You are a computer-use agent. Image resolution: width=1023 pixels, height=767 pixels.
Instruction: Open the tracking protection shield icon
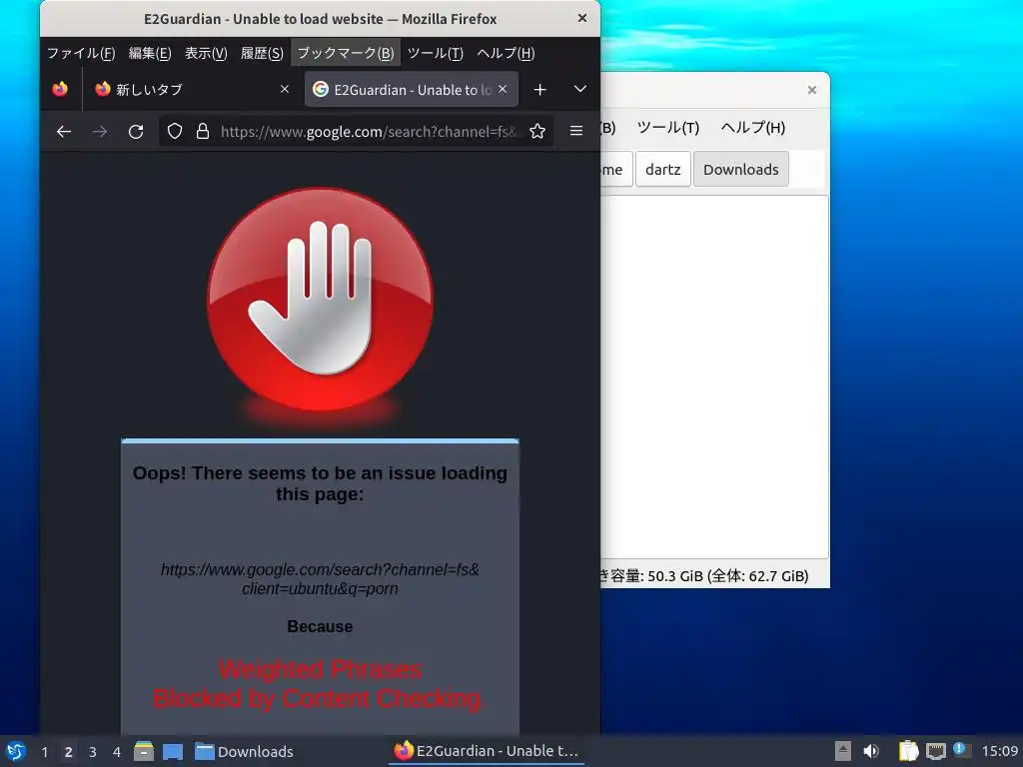174,132
